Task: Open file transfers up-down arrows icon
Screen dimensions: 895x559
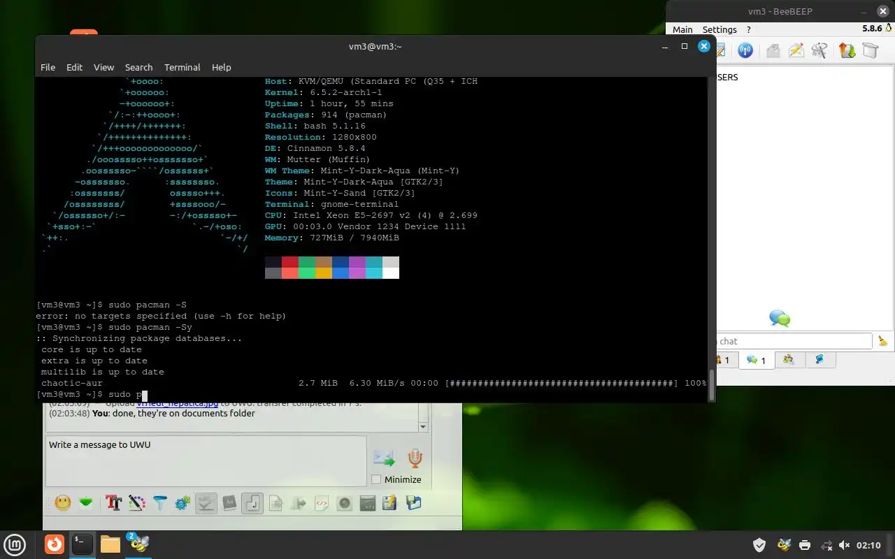Action: point(847,50)
